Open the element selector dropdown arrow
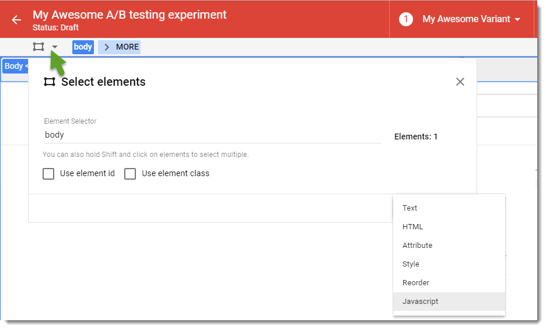Screen dimensions: 546x329 pyautogui.click(x=55, y=47)
